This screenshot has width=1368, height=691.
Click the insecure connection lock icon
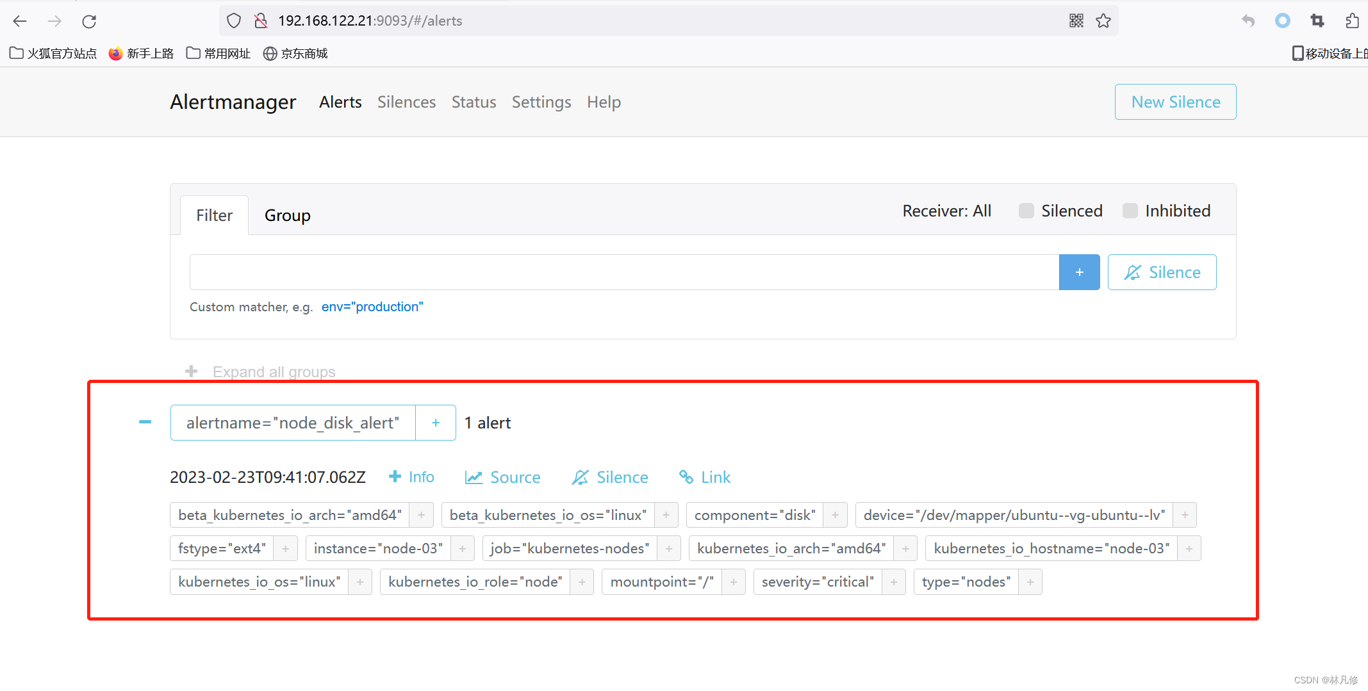261,21
